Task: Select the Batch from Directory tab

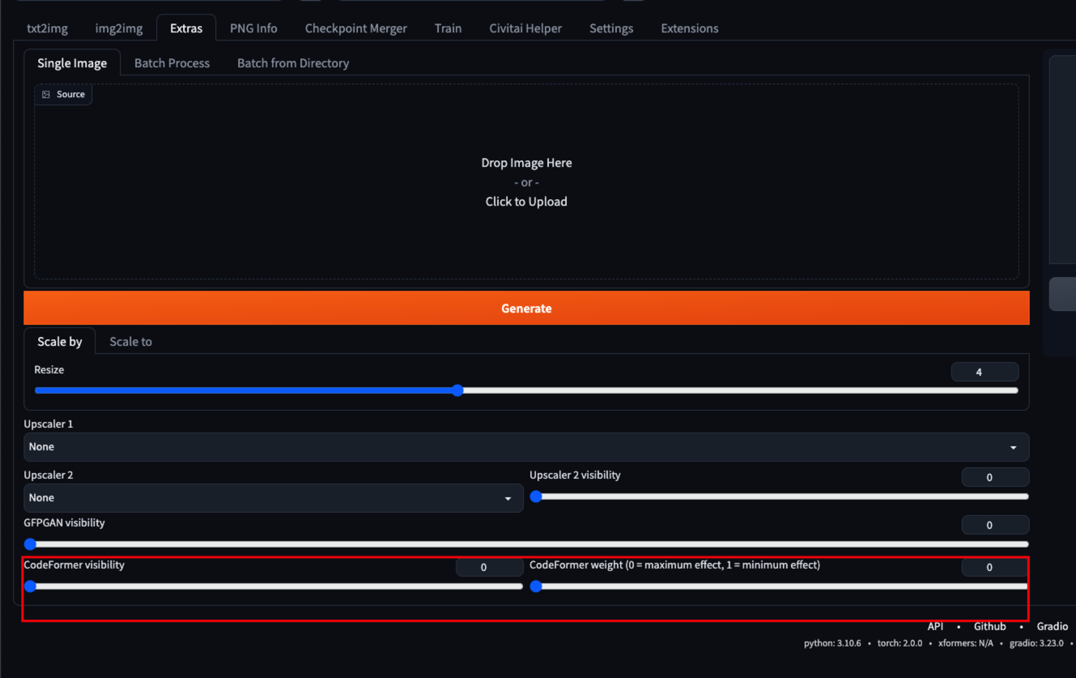Action: (x=293, y=63)
